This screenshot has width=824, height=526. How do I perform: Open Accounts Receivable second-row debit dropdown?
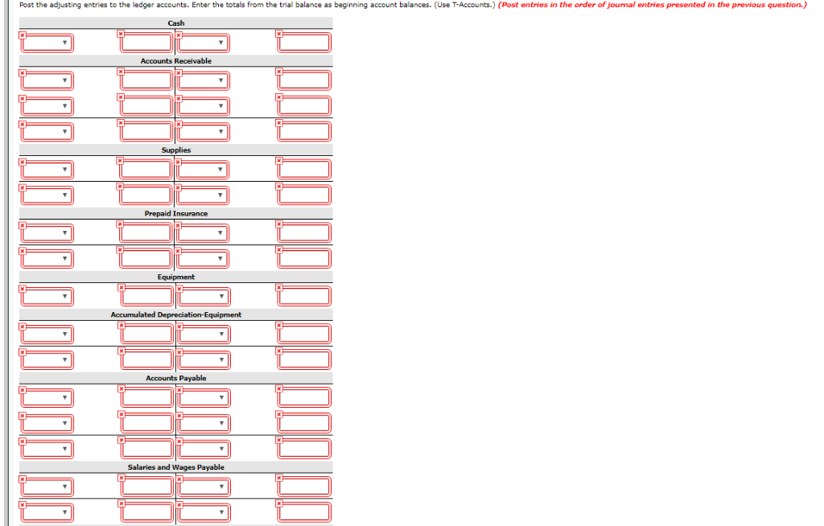[x=47, y=106]
